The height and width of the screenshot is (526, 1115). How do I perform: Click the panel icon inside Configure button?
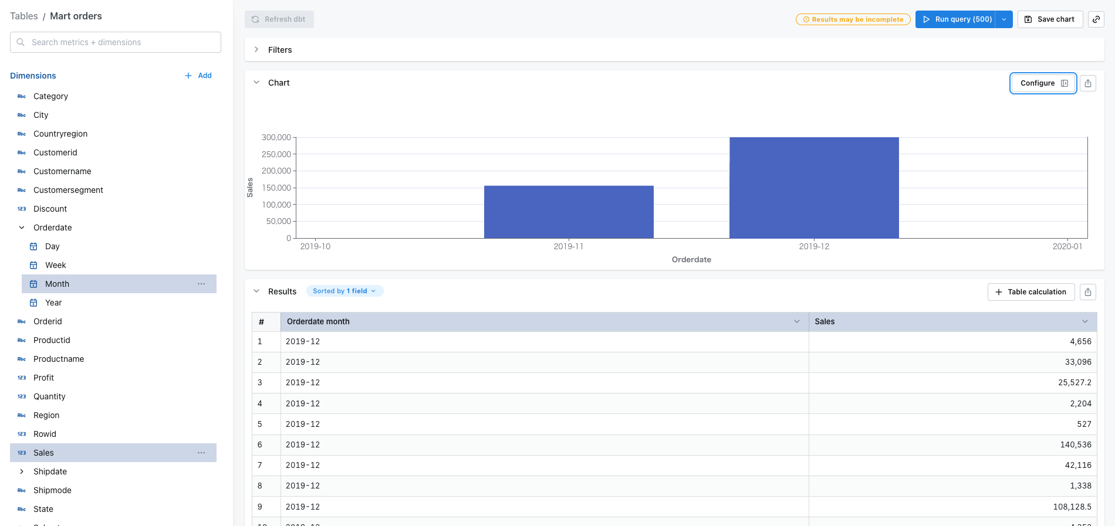[1065, 83]
